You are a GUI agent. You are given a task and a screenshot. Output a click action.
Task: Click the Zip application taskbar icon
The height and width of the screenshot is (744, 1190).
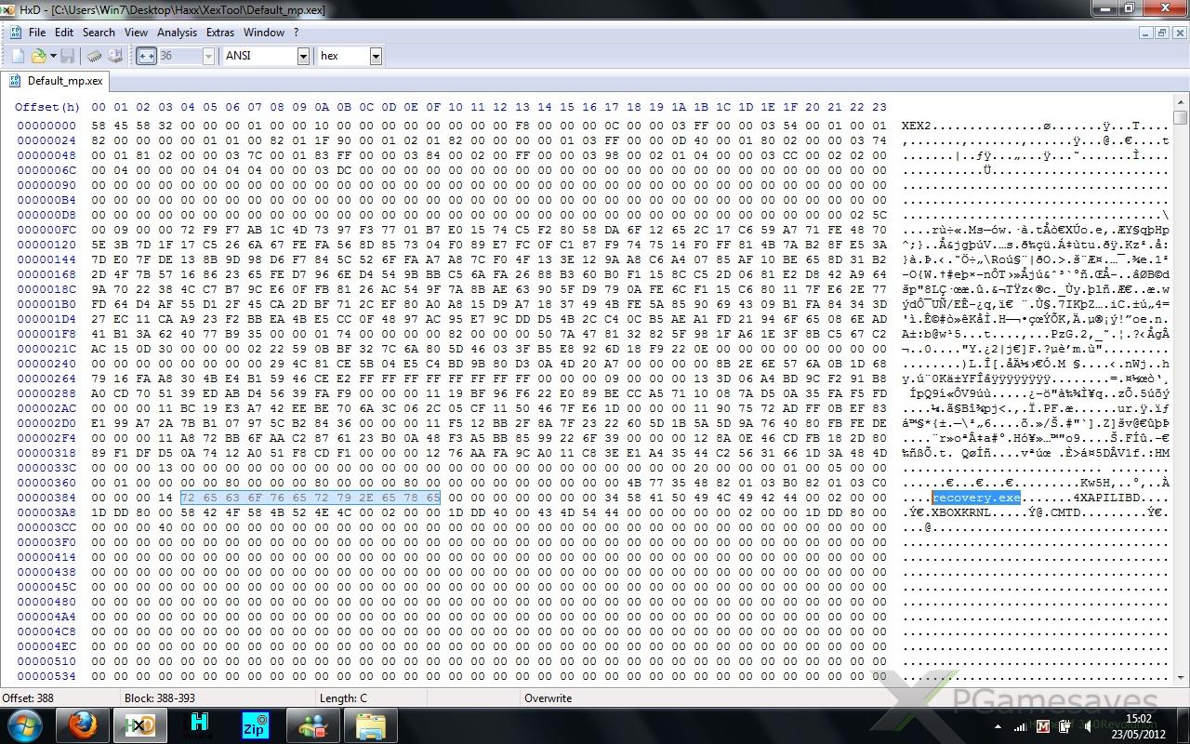click(x=255, y=724)
